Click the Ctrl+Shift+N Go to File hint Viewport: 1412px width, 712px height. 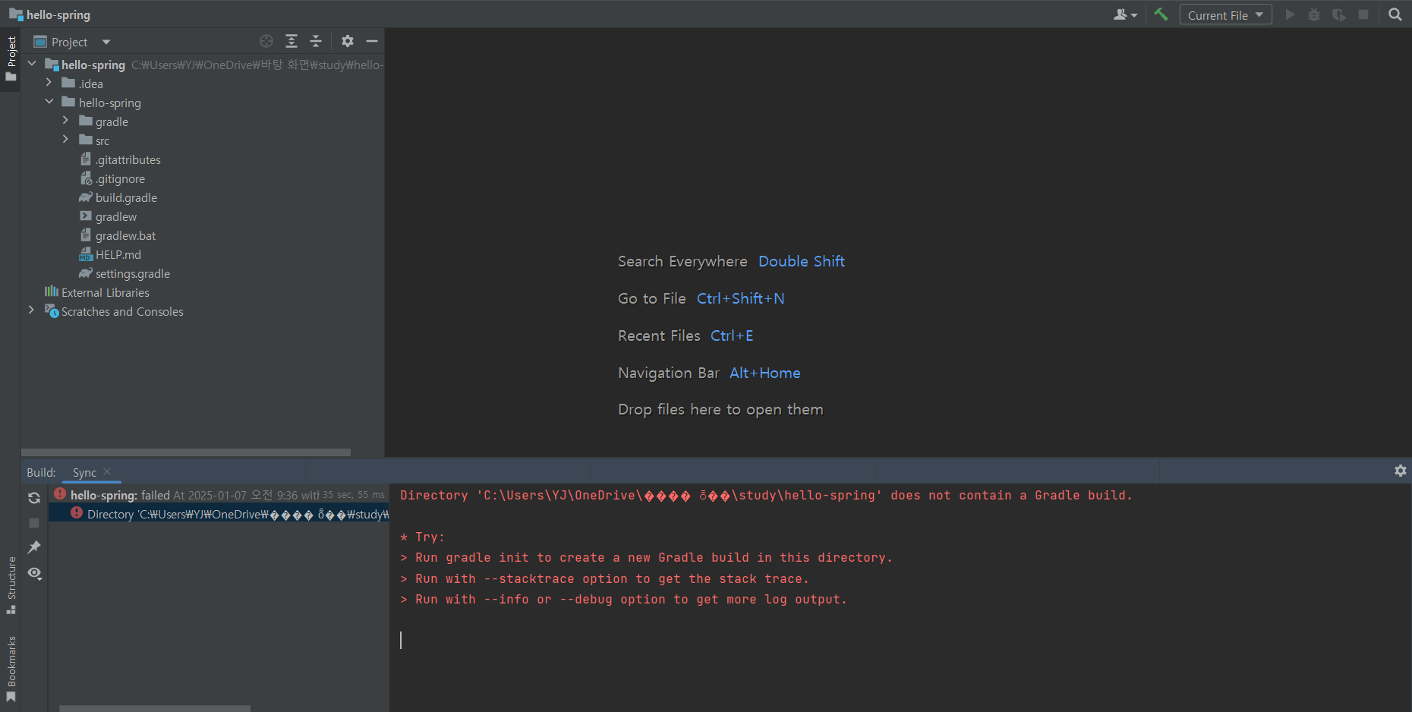click(x=740, y=298)
